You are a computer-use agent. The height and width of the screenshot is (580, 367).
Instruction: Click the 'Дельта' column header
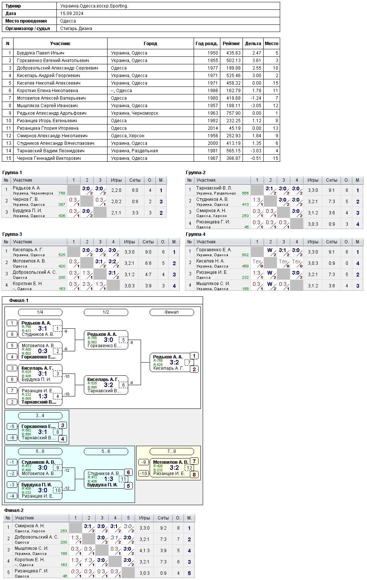[253, 44]
